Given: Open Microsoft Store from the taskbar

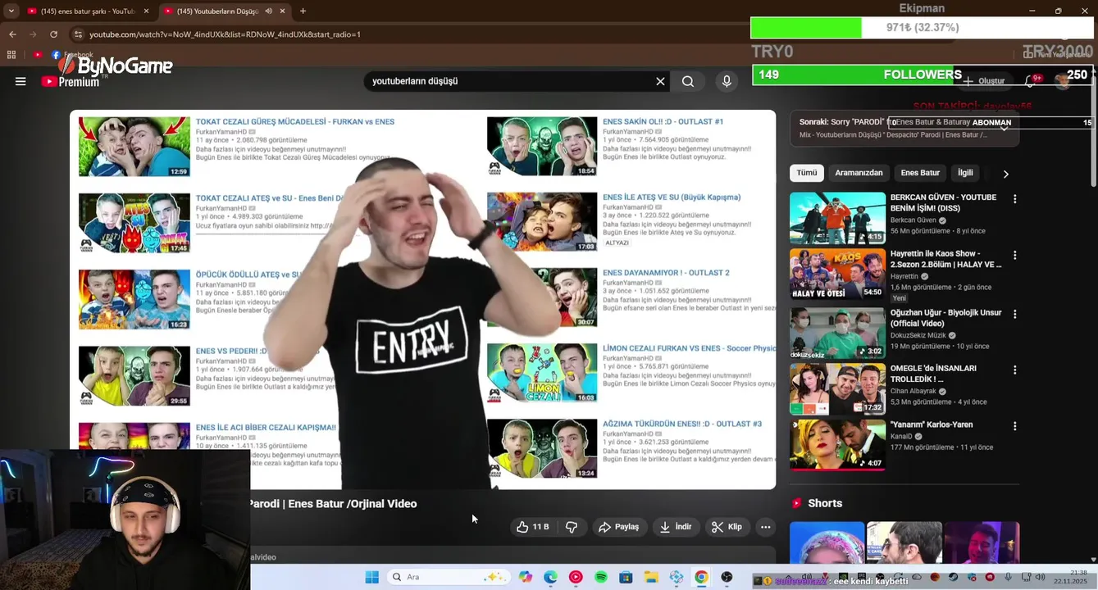Looking at the screenshot, I should pyautogui.click(x=626, y=577).
